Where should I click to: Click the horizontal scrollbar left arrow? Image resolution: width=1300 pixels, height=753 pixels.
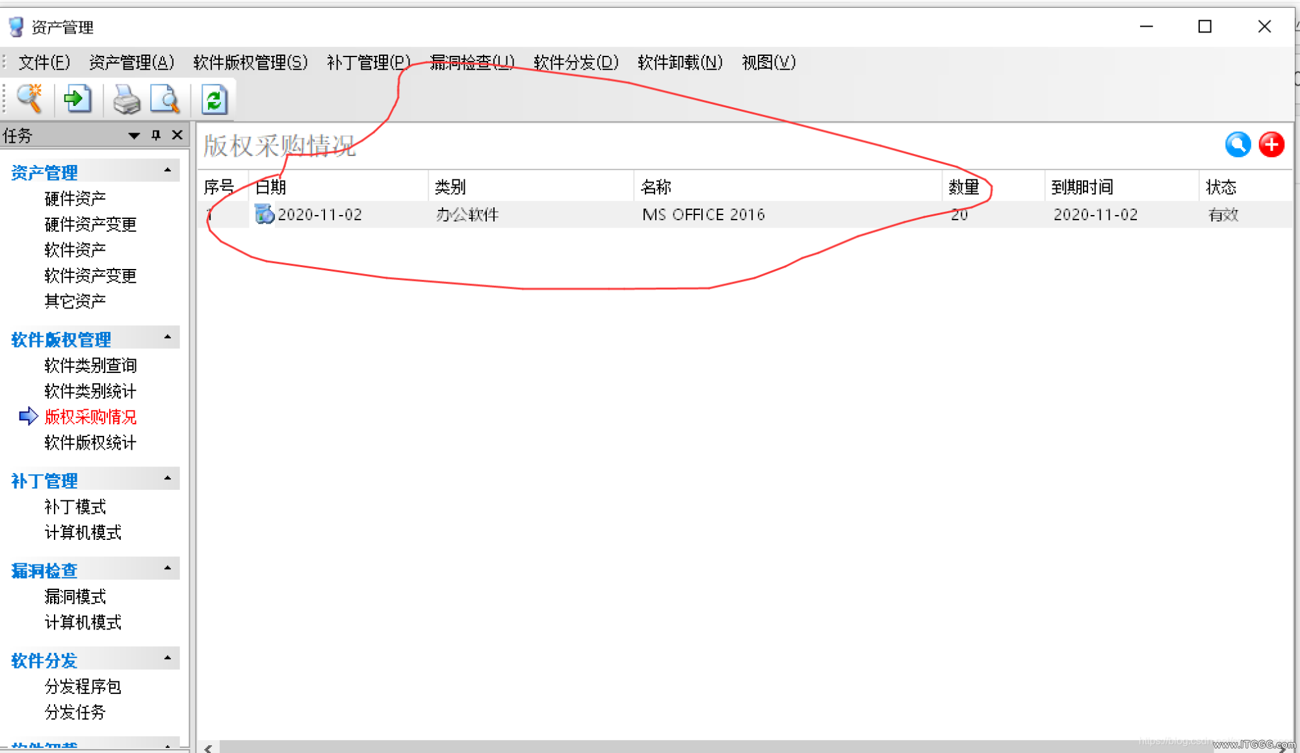(x=208, y=748)
